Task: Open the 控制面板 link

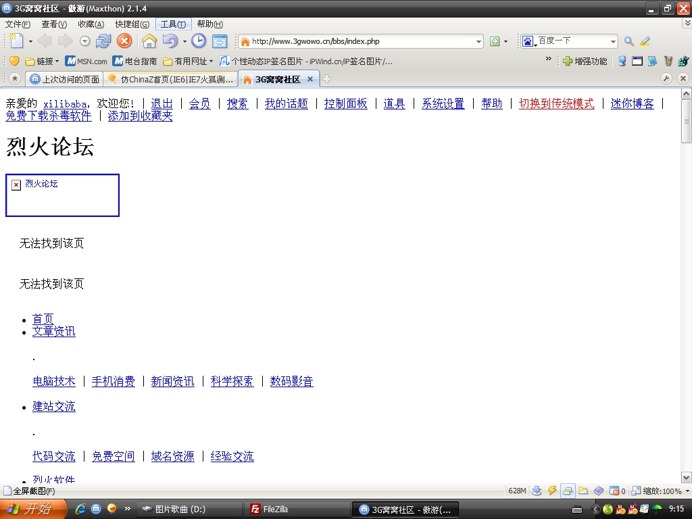Action: (345, 103)
